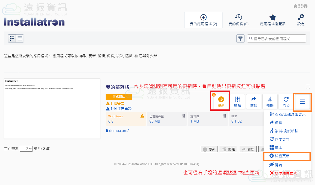Open the 我的備份 (0) tab
This screenshot has height=185, width=315.
click(x=238, y=20)
